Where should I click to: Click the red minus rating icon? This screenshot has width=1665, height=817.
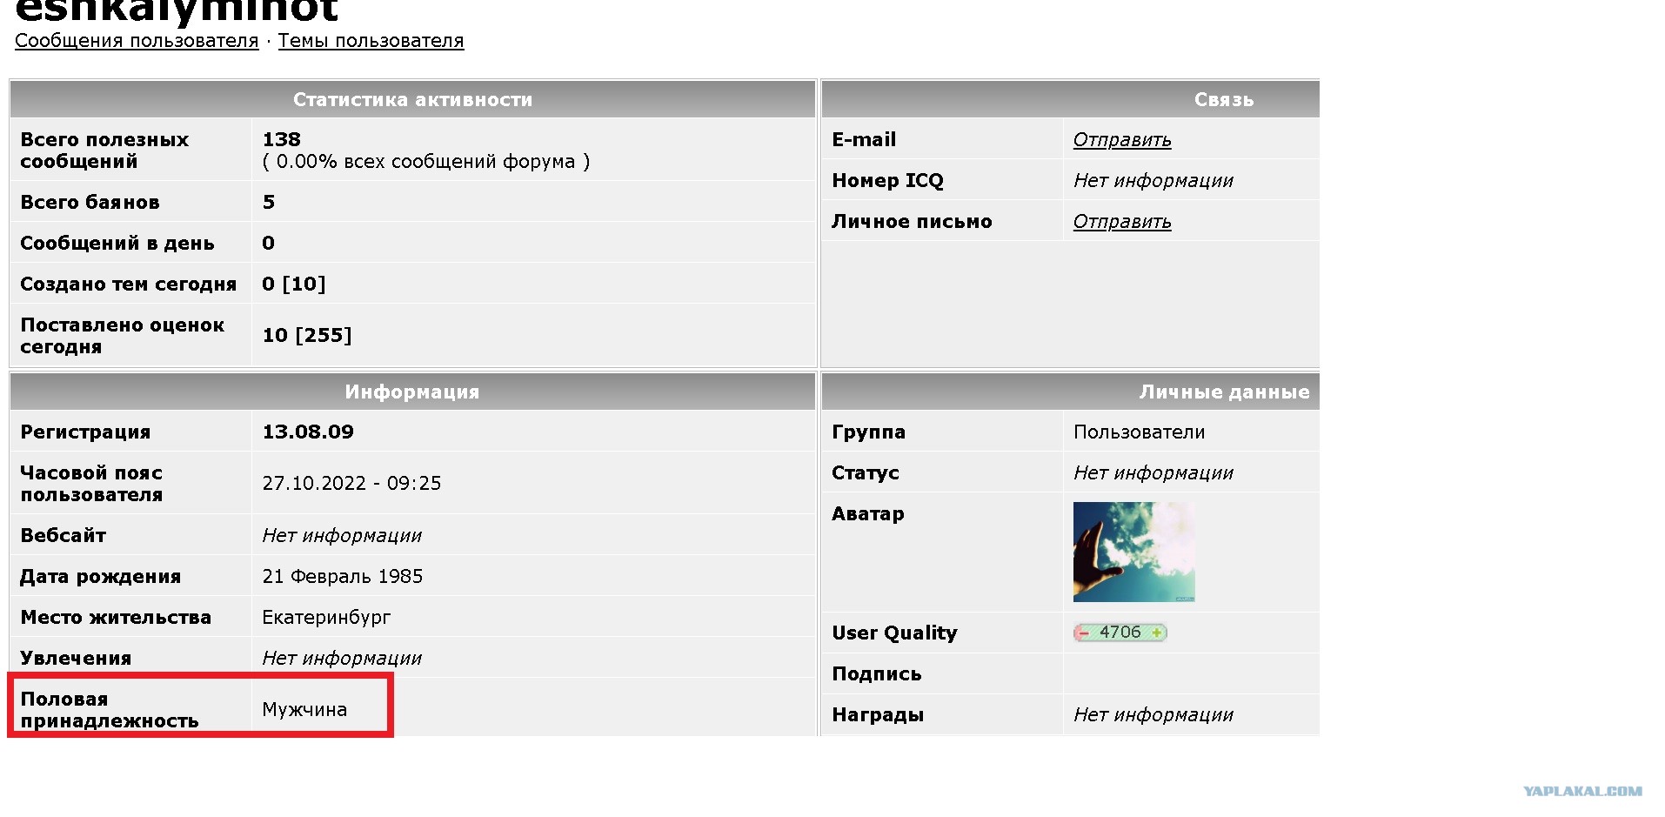tap(1084, 633)
